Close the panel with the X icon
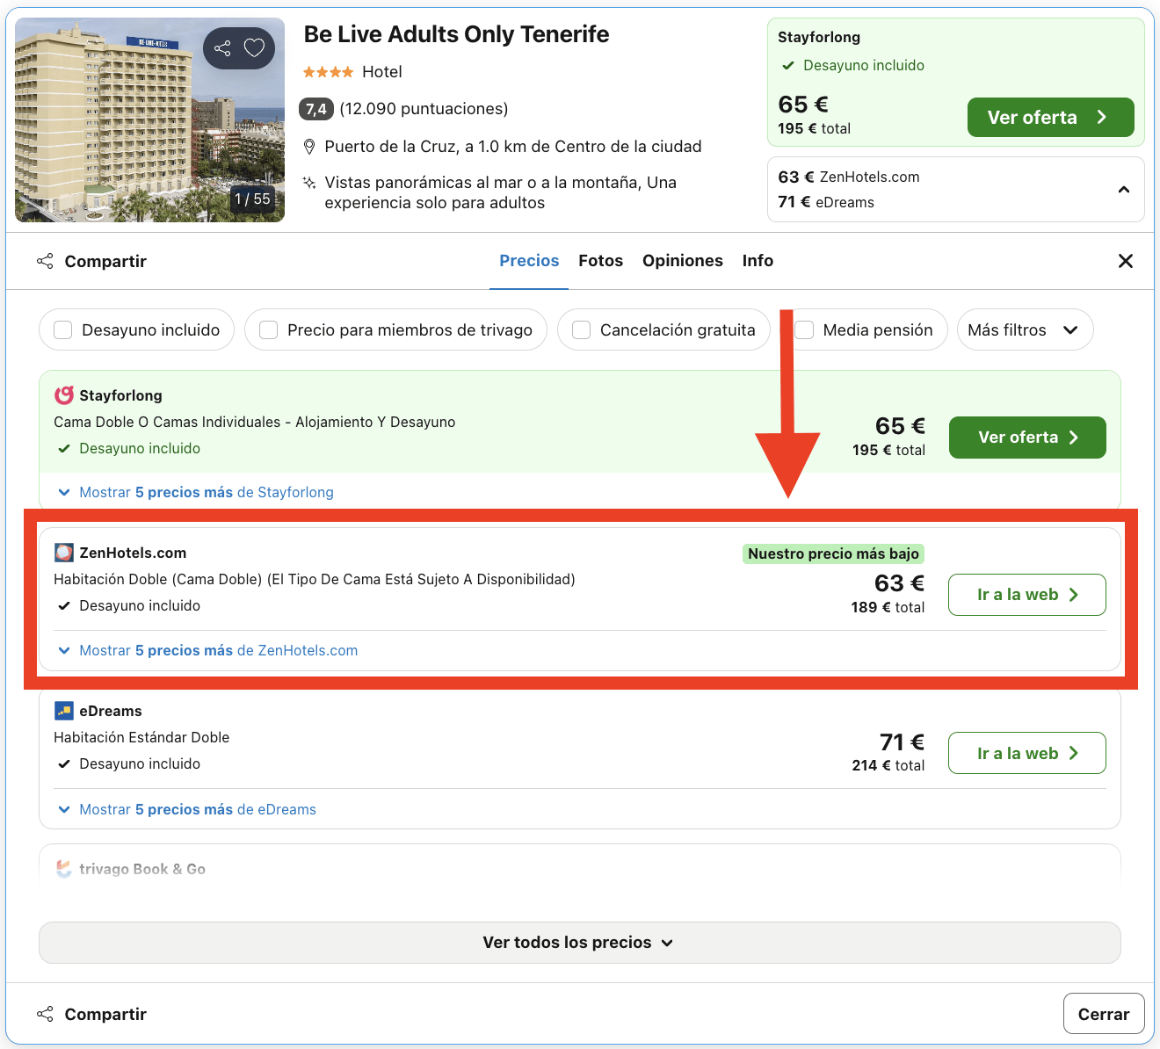This screenshot has width=1160, height=1049. click(1126, 261)
